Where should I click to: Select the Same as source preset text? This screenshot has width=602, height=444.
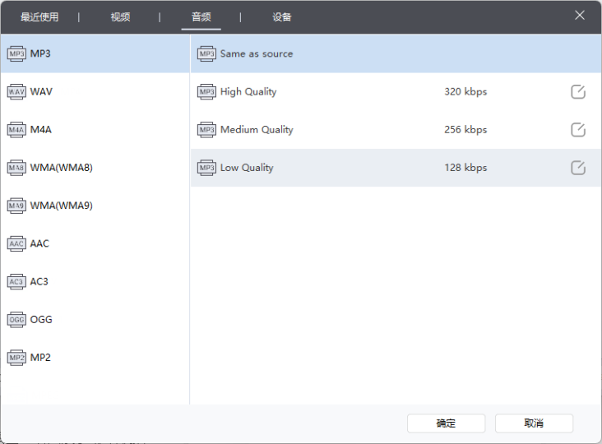(257, 53)
